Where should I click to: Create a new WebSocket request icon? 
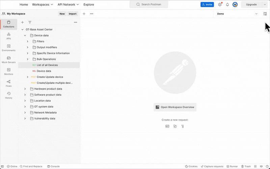click(175, 126)
